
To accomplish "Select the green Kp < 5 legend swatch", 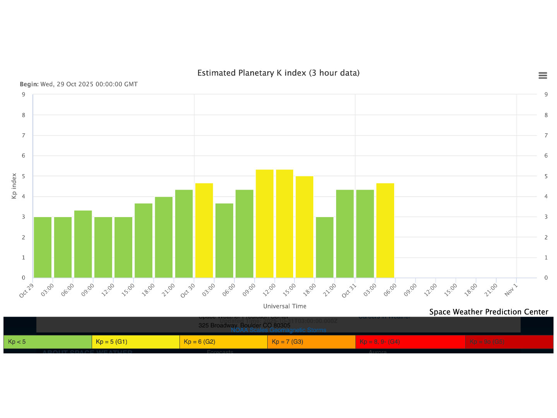I will click(48, 342).
